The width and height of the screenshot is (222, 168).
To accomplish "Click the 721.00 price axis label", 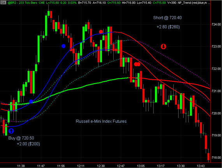I will tap(216, 91).
